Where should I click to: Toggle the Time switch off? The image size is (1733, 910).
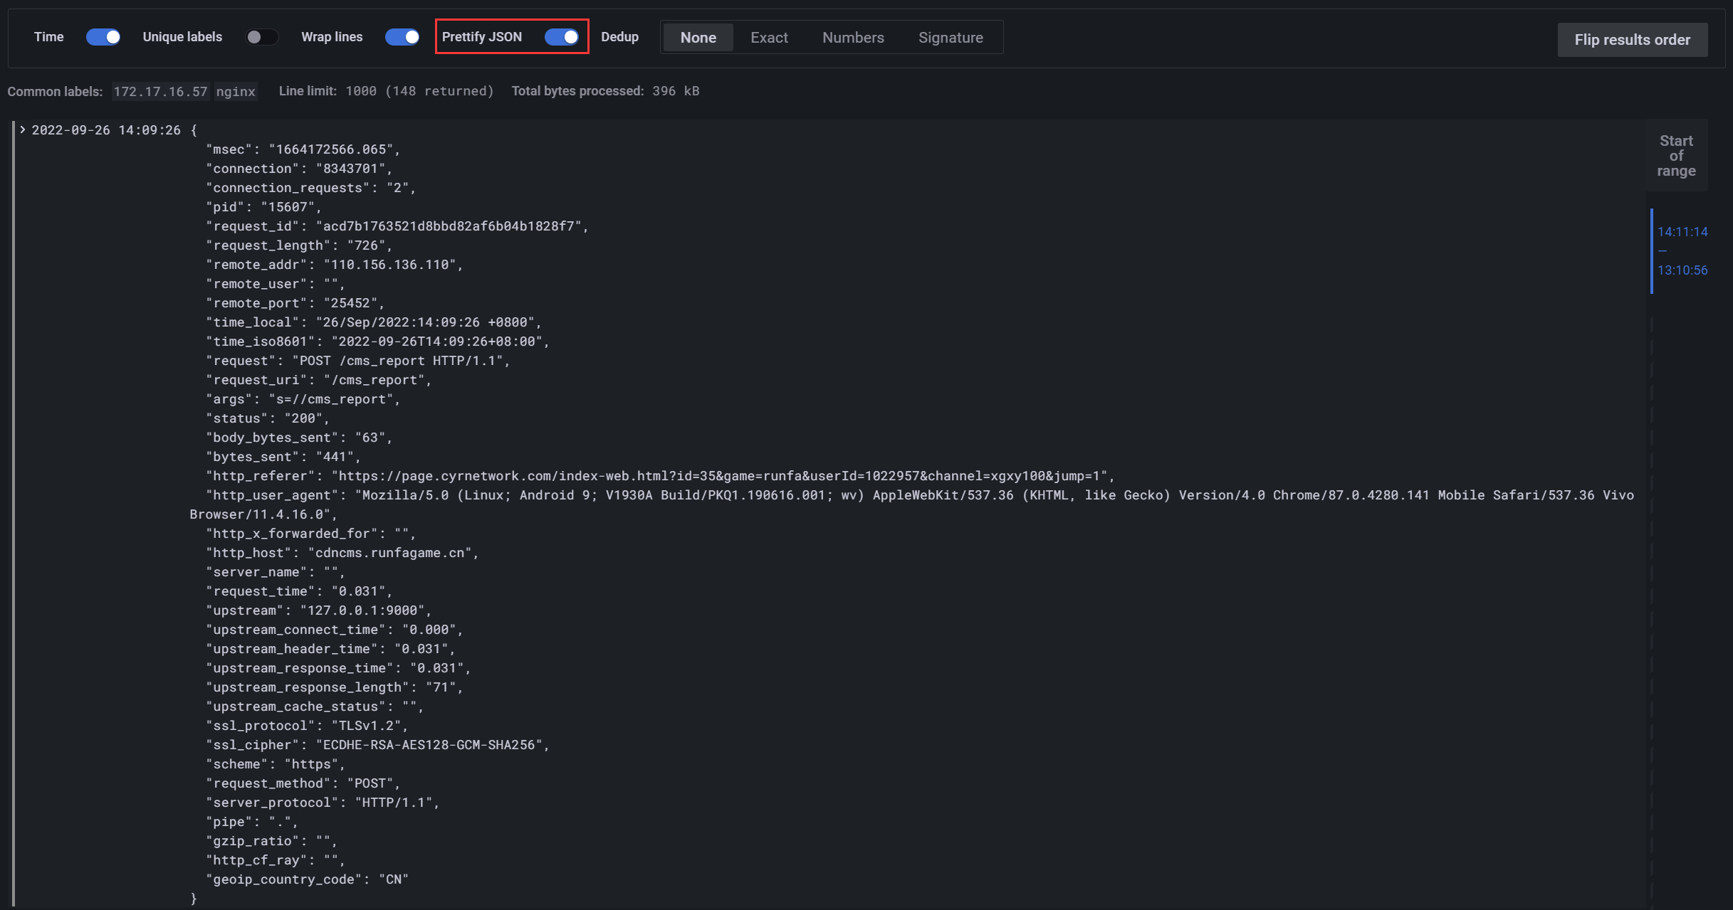103,37
